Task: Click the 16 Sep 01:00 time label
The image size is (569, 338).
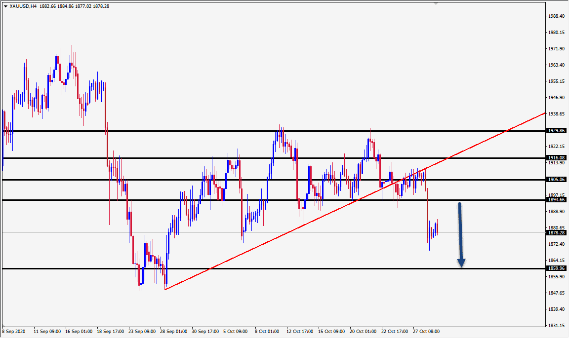Action: coord(79,332)
